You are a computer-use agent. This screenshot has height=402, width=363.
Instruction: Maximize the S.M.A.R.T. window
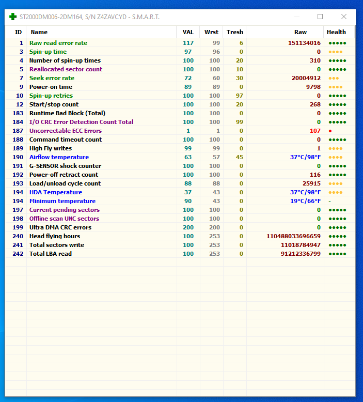[x=320, y=17]
